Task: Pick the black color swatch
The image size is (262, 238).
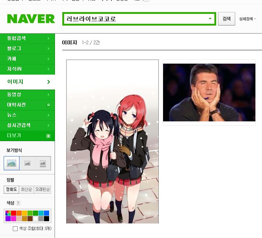Action: [x=47, y=219]
